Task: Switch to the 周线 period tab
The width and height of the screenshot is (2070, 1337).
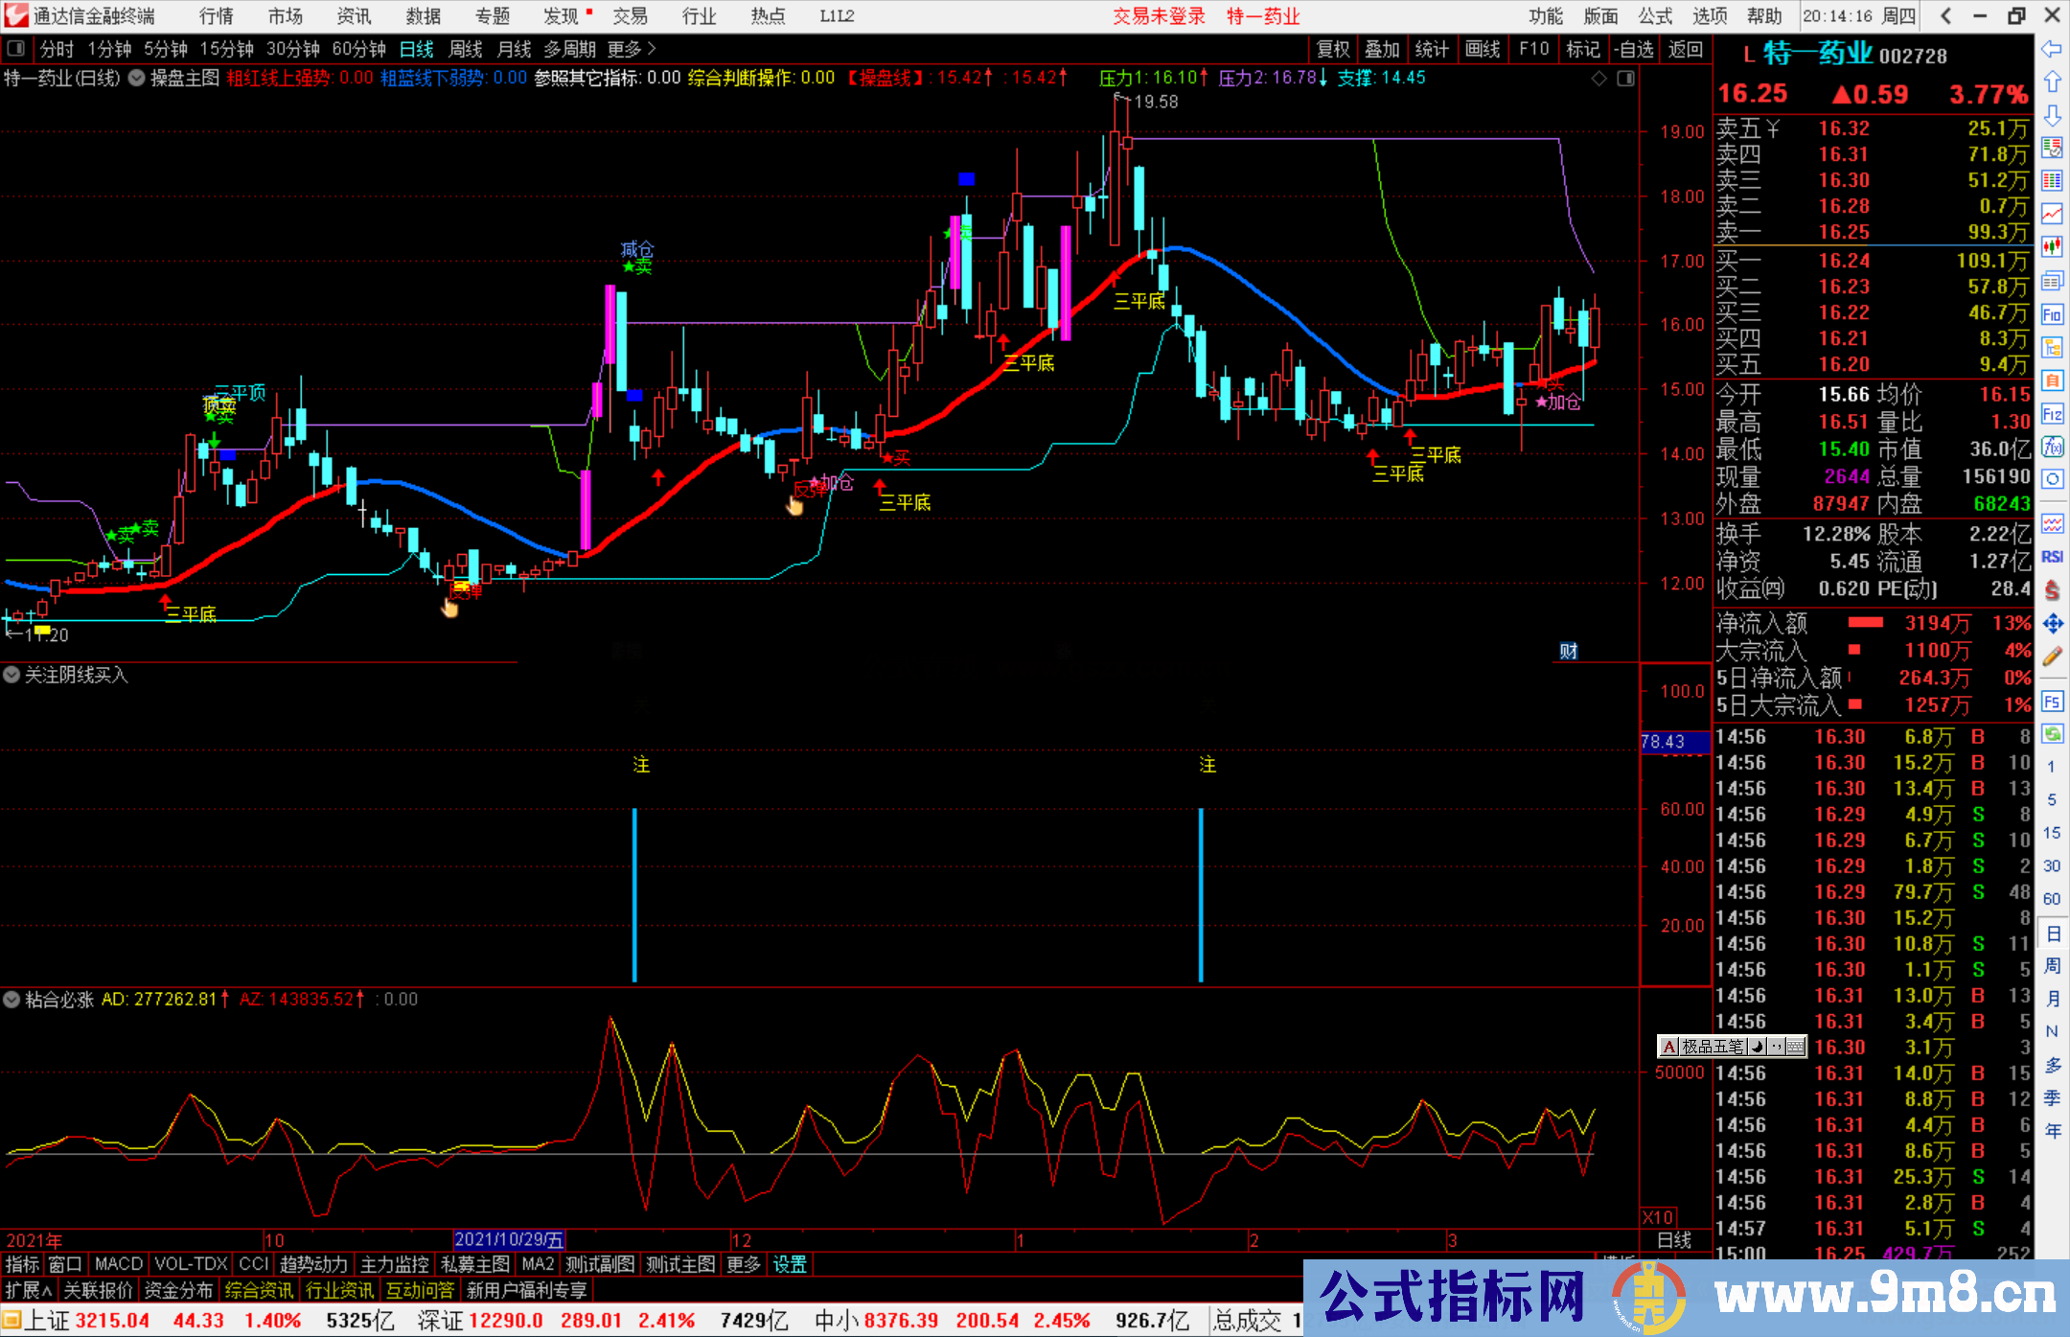Action: [466, 49]
